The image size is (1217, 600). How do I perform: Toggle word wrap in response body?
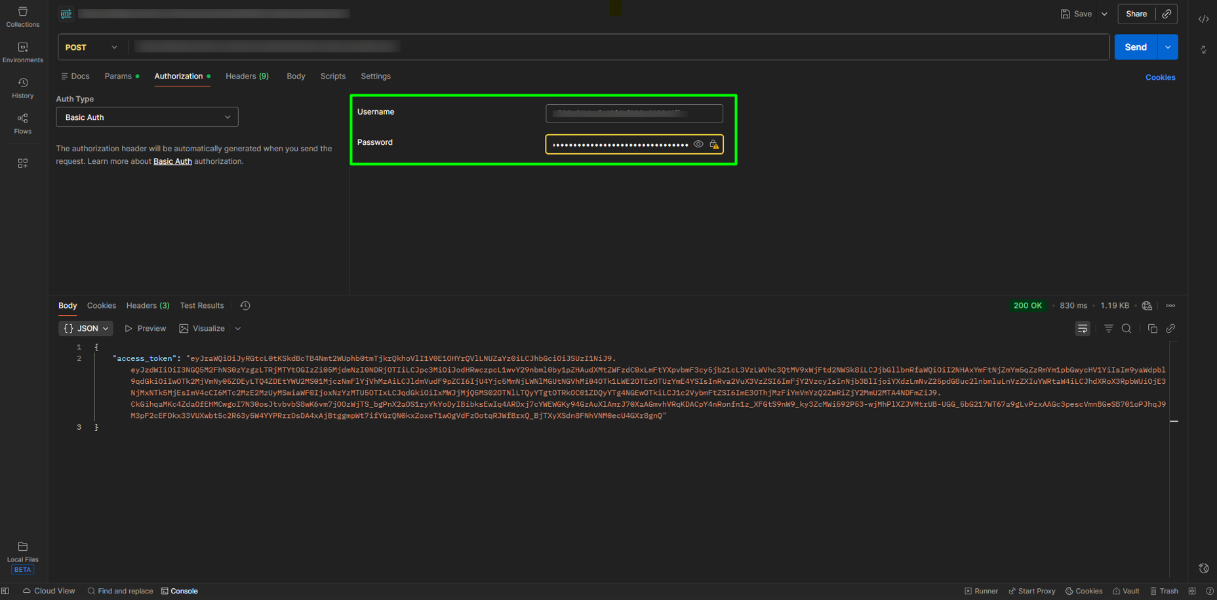point(1083,329)
